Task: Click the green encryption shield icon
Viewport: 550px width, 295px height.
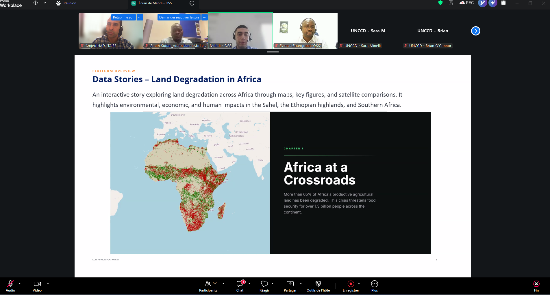Action: 440,3
